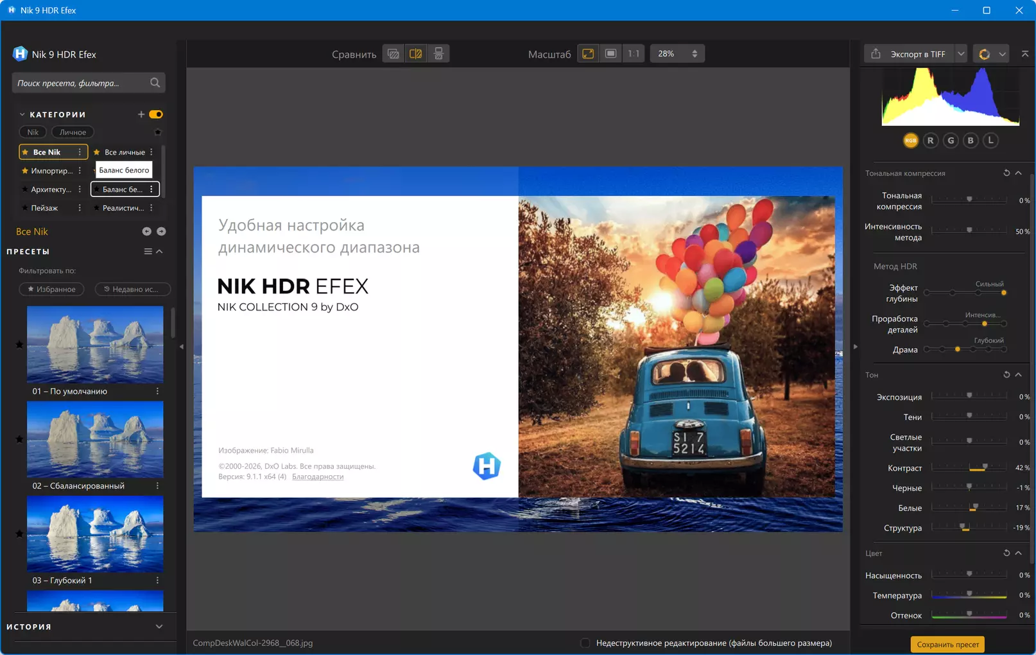Click the search magnifier icon
This screenshot has height=655, width=1036.
pos(155,83)
